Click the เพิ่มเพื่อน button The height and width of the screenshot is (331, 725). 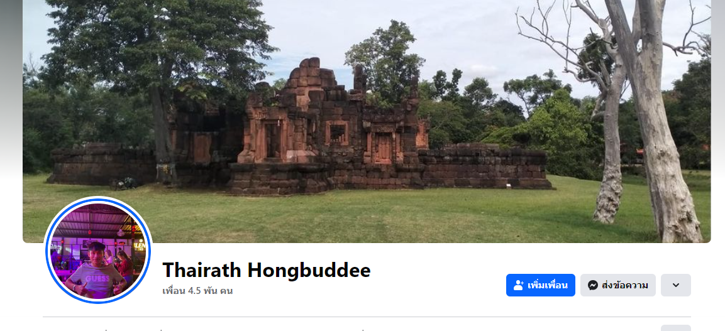541,285
